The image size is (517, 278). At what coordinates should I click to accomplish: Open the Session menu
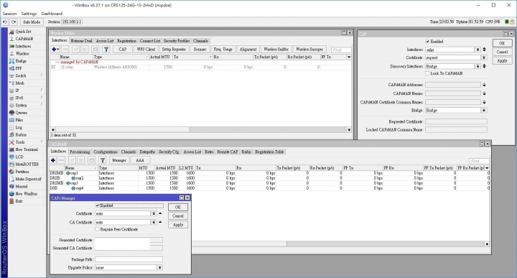(9, 14)
